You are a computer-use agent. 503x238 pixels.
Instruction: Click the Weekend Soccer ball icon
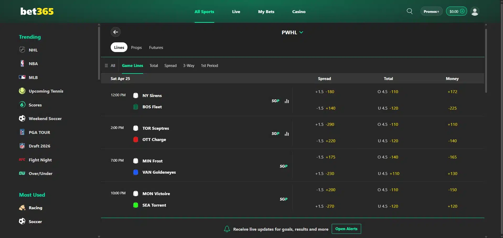point(22,118)
